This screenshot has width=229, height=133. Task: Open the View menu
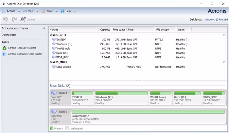click(x=31, y=11)
